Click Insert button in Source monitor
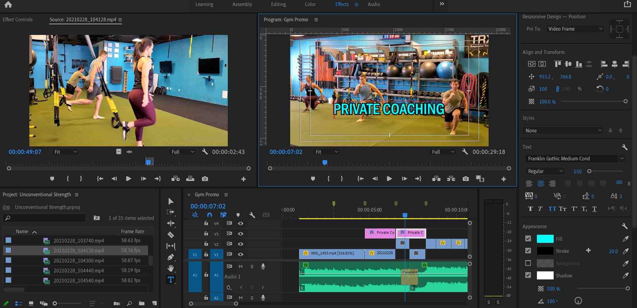Viewport: 637px width, 308px height. (x=175, y=179)
